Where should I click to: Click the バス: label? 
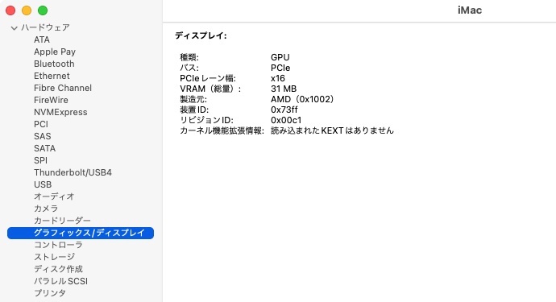[x=189, y=68]
